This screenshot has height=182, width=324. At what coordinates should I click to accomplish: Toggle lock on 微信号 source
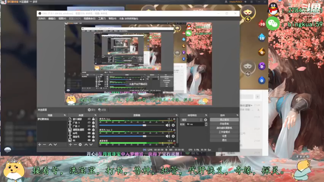point(94,137)
